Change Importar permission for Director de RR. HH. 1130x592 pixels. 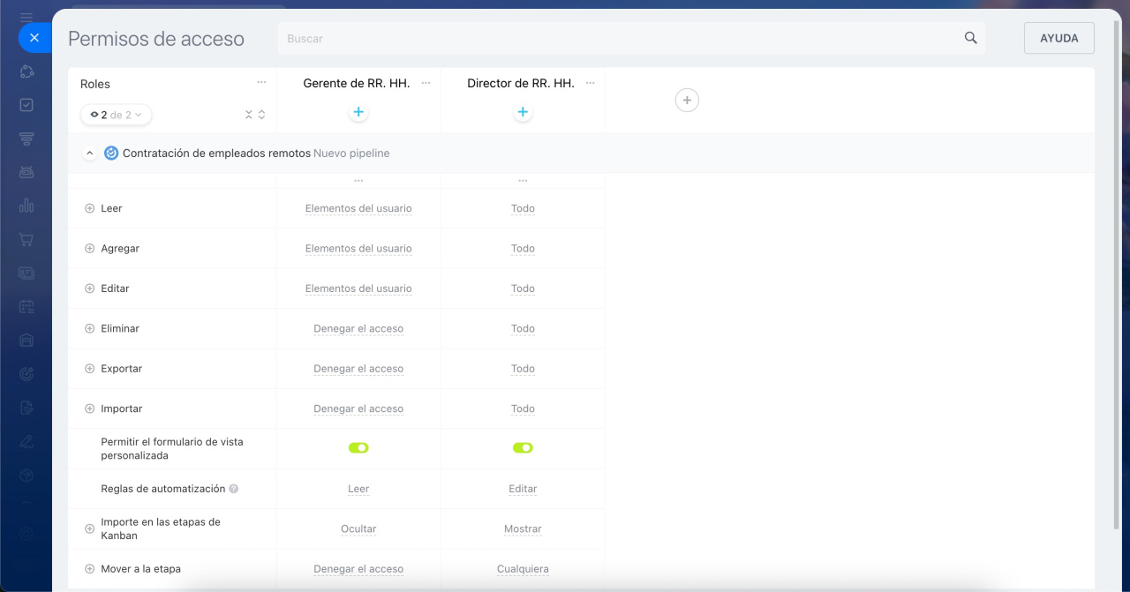point(523,409)
